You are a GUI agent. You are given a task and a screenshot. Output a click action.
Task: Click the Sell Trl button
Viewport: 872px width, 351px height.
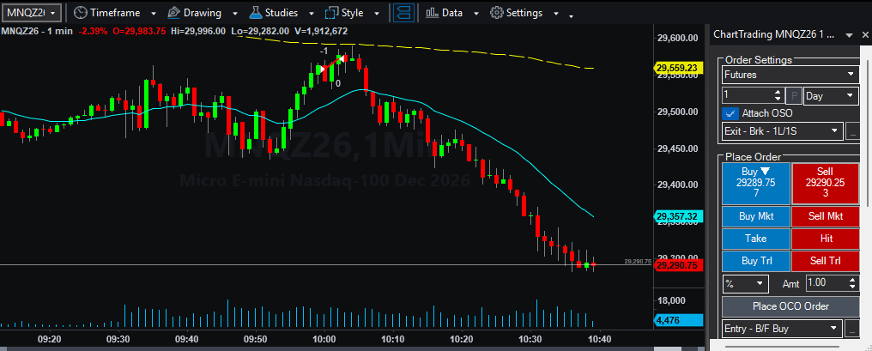[826, 261]
